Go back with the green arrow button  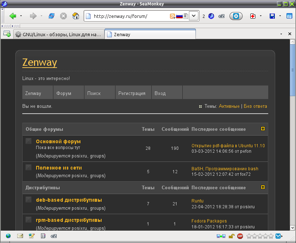(x=13, y=16)
